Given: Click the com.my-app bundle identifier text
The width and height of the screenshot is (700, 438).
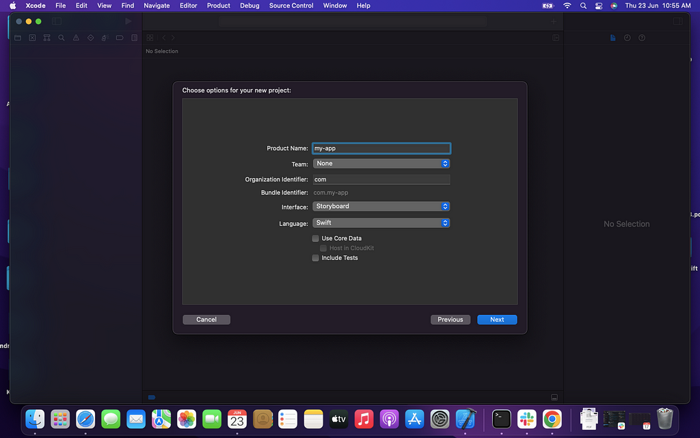Looking at the screenshot, I should tap(331, 192).
